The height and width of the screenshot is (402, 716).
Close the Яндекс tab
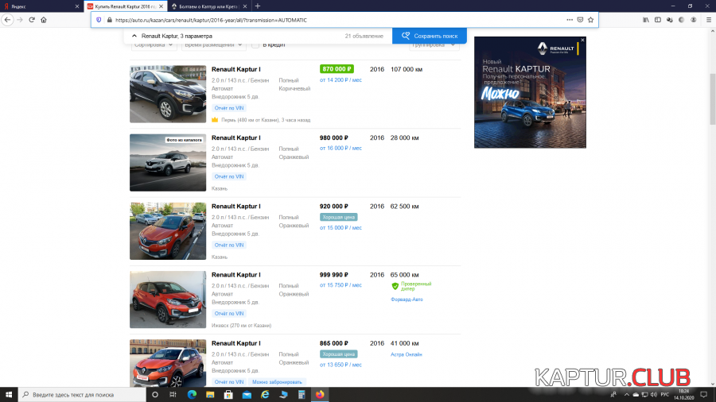(x=76, y=6)
